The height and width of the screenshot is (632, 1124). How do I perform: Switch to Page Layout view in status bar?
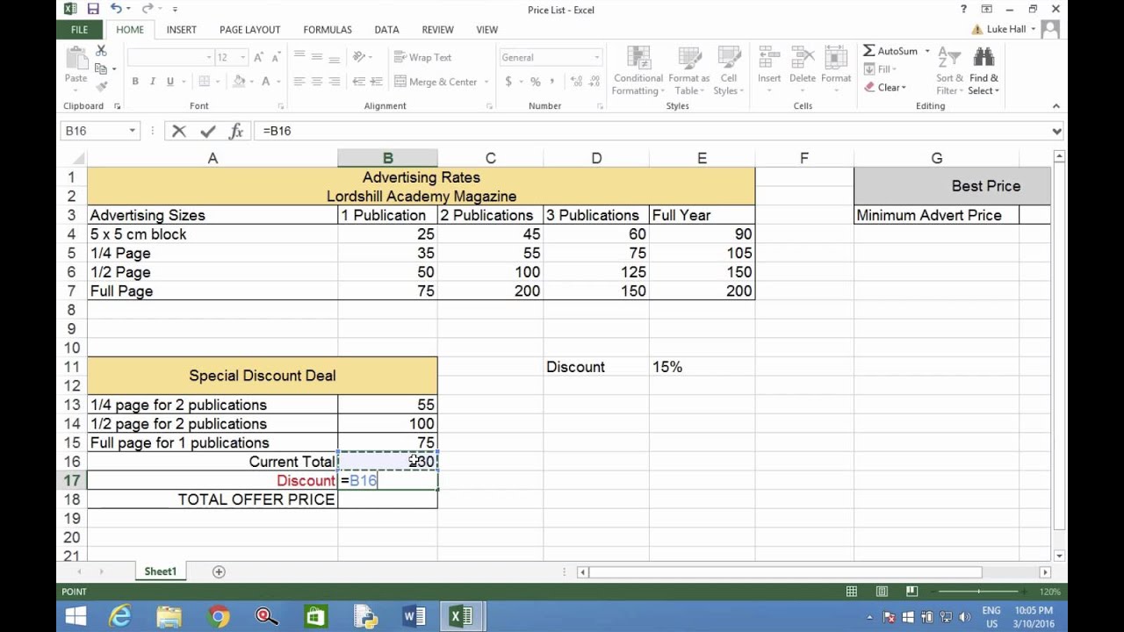point(882,592)
